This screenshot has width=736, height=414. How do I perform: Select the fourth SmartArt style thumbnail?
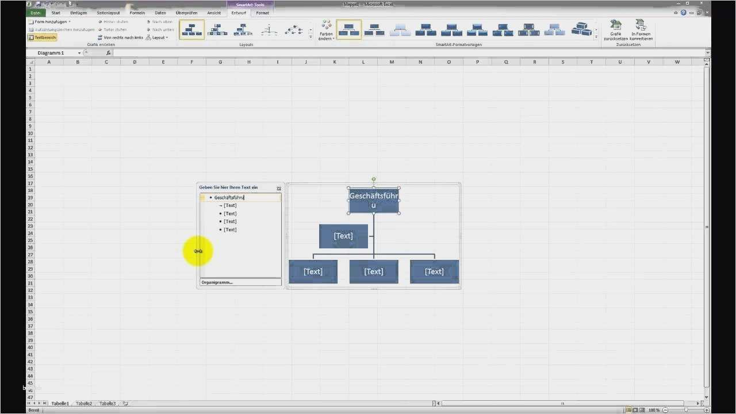click(425, 30)
